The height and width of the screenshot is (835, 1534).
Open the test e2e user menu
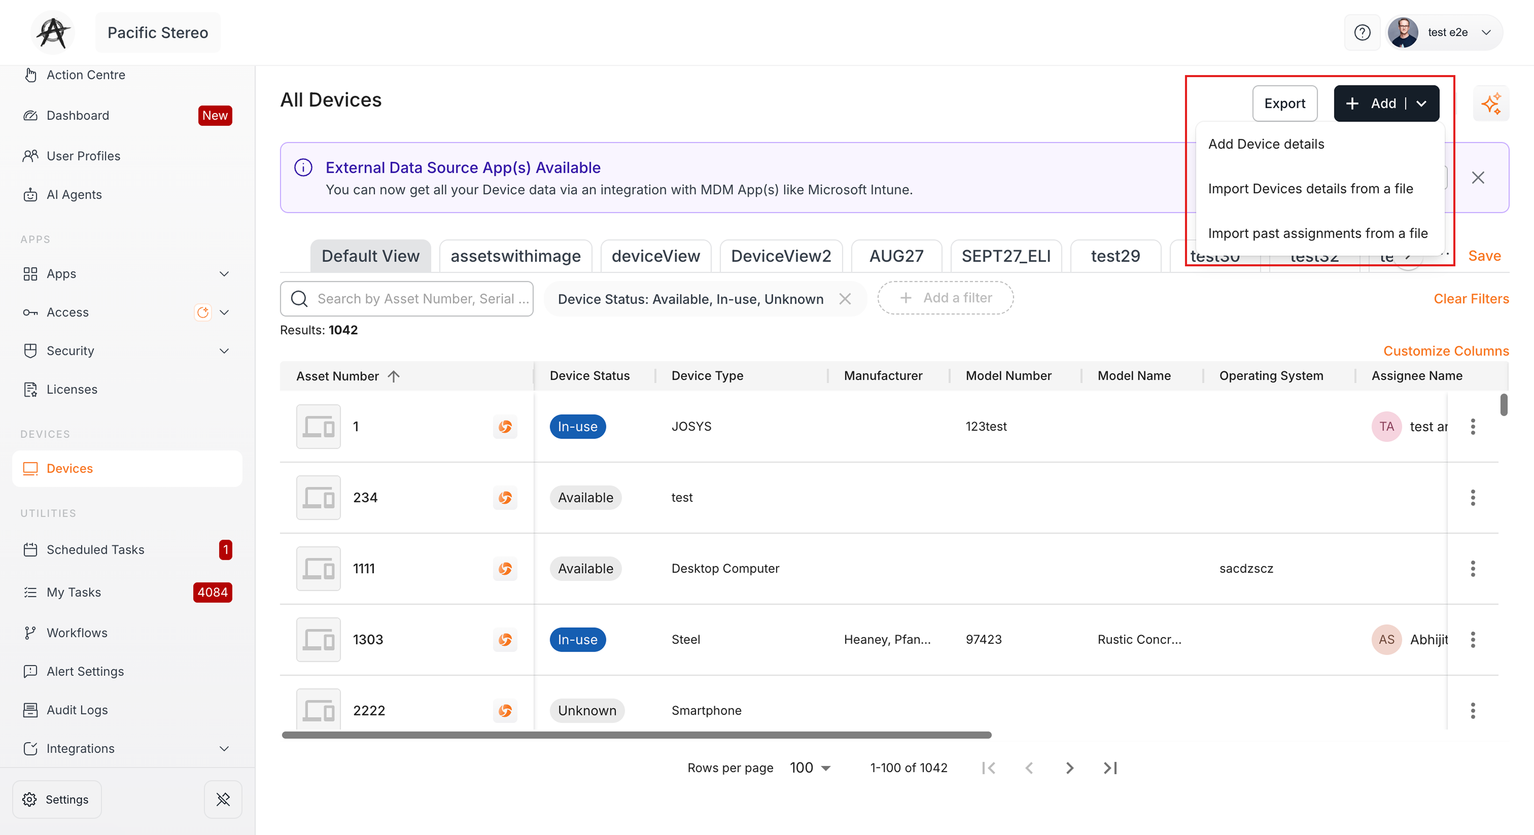pyautogui.click(x=1445, y=33)
